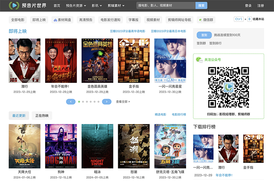Open 金手指 thumbnail in 下载排行榜
The width and height of the screenshot is (274, 181).
[x=253, y=149]
